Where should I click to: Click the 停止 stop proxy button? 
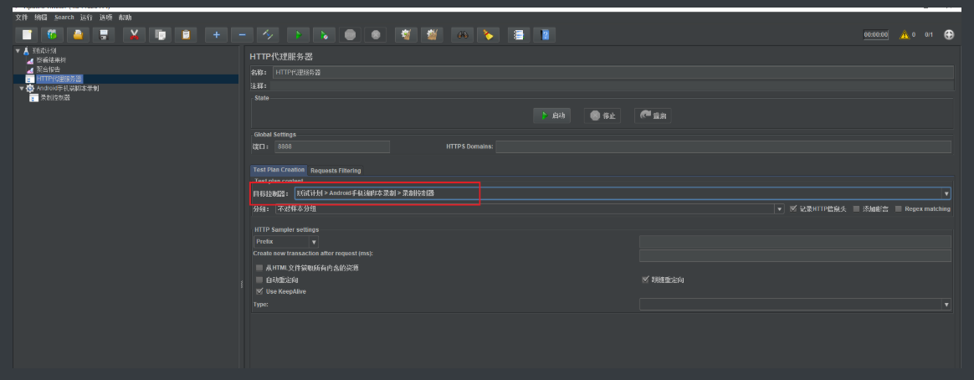[x=602, y=116]
